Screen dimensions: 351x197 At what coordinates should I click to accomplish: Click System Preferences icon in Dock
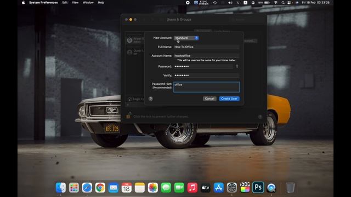(231, 188)
